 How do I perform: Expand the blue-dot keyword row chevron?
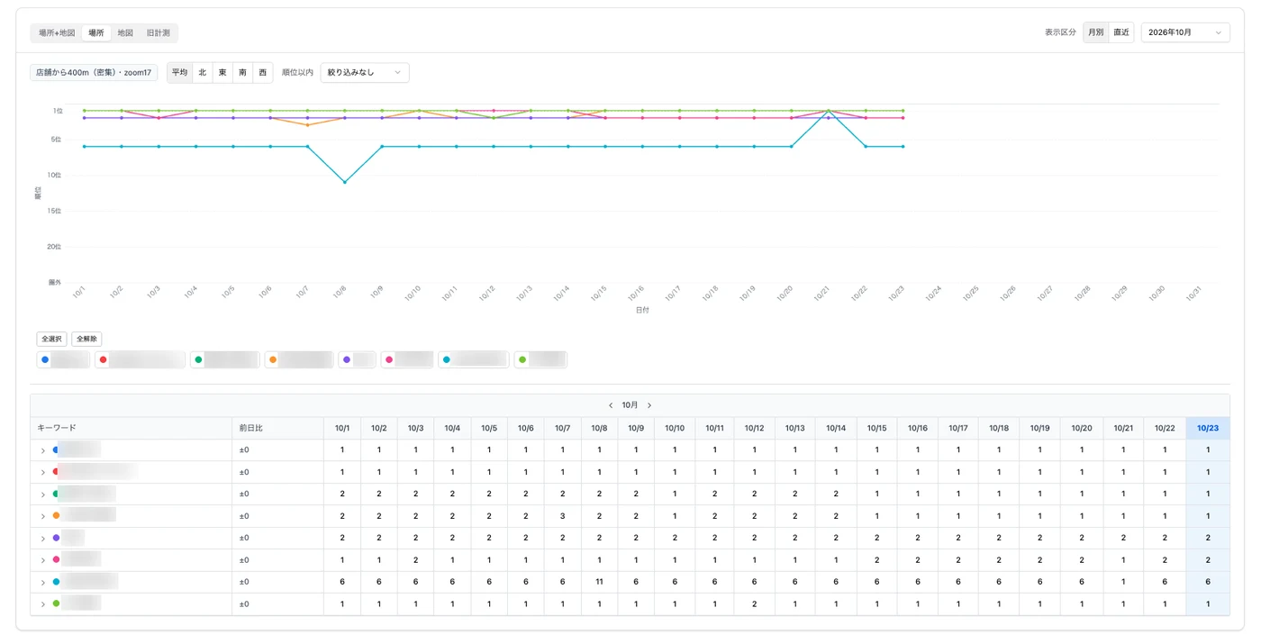tap(42, 450)
